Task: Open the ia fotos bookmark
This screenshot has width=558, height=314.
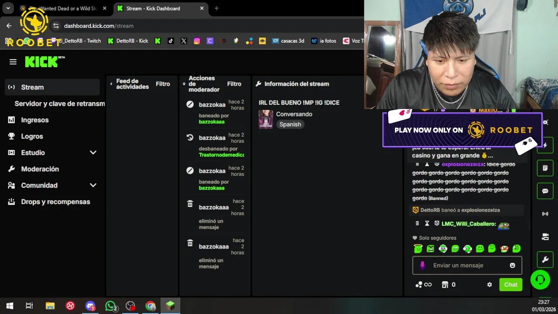Action: pos(323,41)
